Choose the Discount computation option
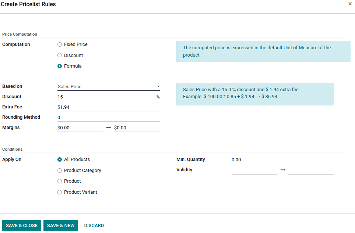 pyautogui.click(x=59, y=55)
